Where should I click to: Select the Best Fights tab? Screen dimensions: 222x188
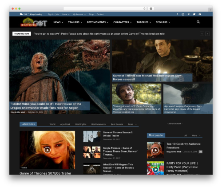(81, 124)
